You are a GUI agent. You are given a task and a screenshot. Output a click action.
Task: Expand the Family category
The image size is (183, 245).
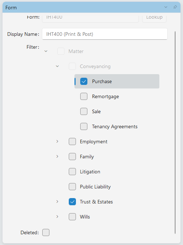point(57,157)
